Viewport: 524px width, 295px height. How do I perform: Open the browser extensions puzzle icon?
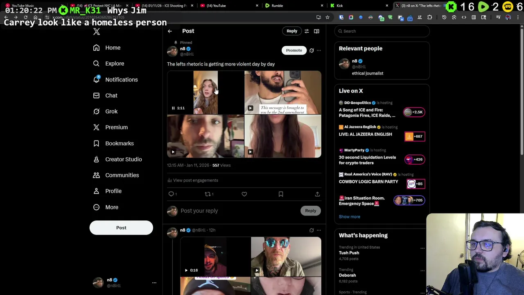[429, 17]
